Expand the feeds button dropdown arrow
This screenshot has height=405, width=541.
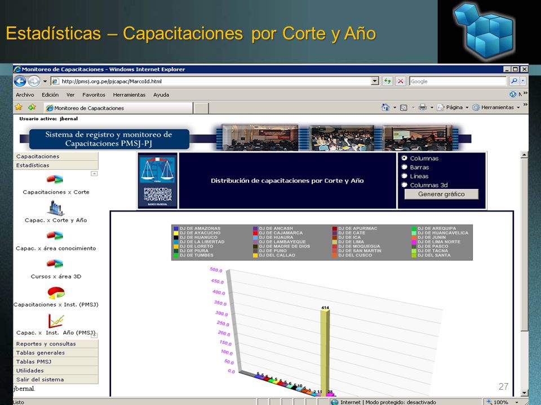click(x=413, y=108)
